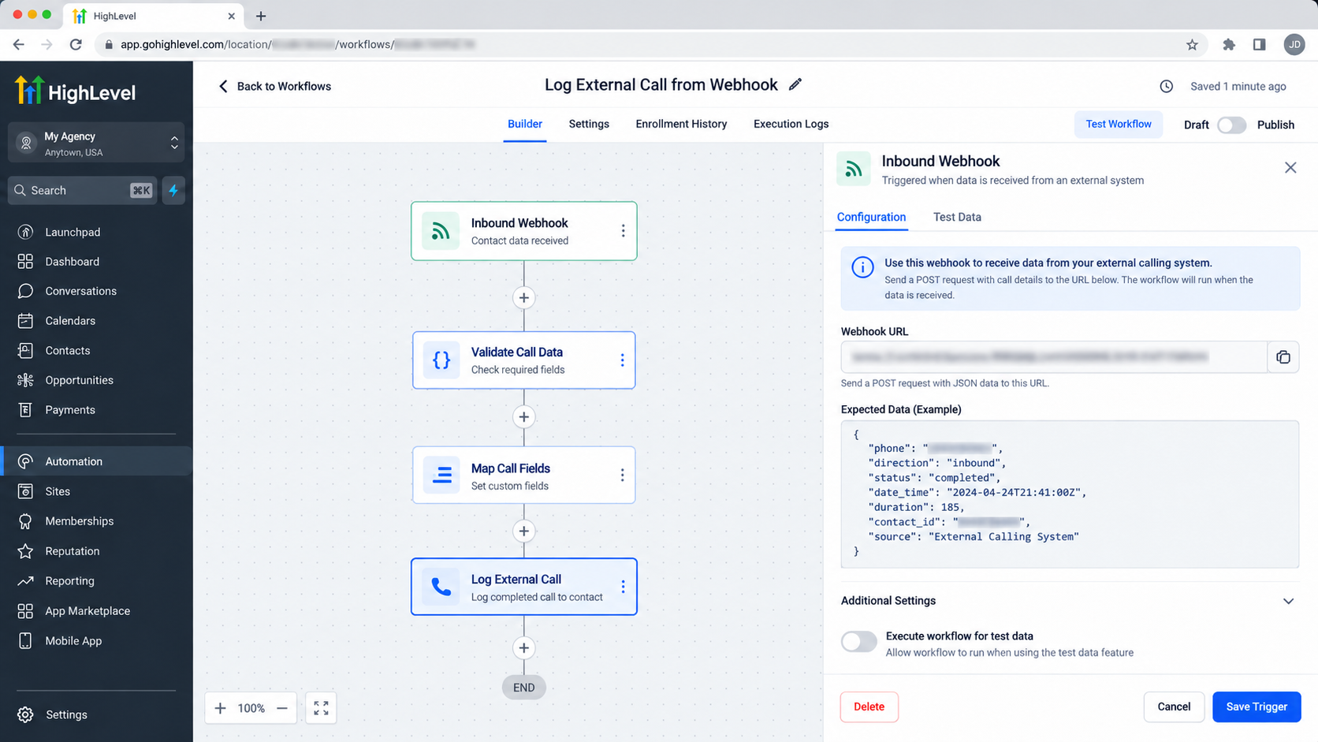Open version history clock icon
The height and width of the screenshot is (742, 1318).
pos(1167,87)
